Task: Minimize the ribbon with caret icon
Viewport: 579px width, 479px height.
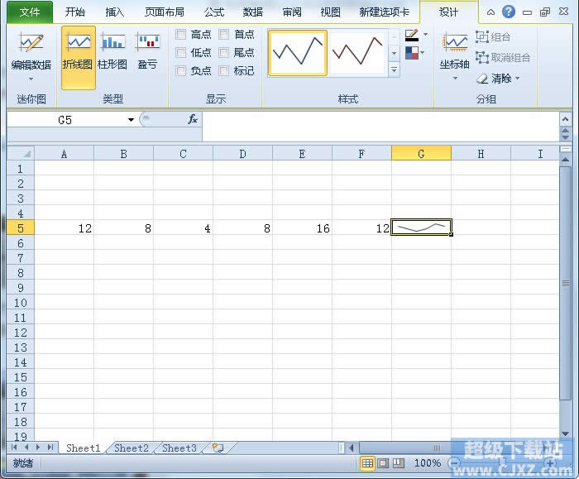Action: tap(490, 12)
